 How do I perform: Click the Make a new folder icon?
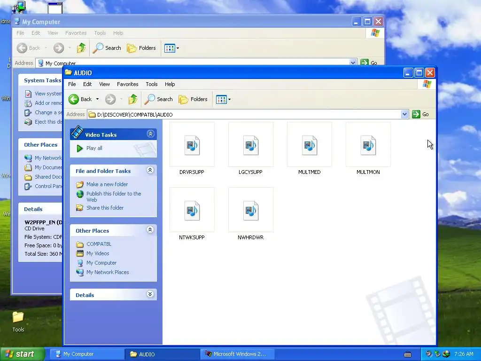point(80,184)
